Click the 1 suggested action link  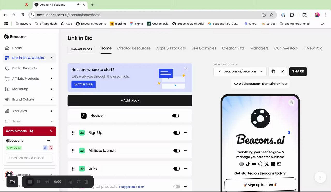point(131,187)
